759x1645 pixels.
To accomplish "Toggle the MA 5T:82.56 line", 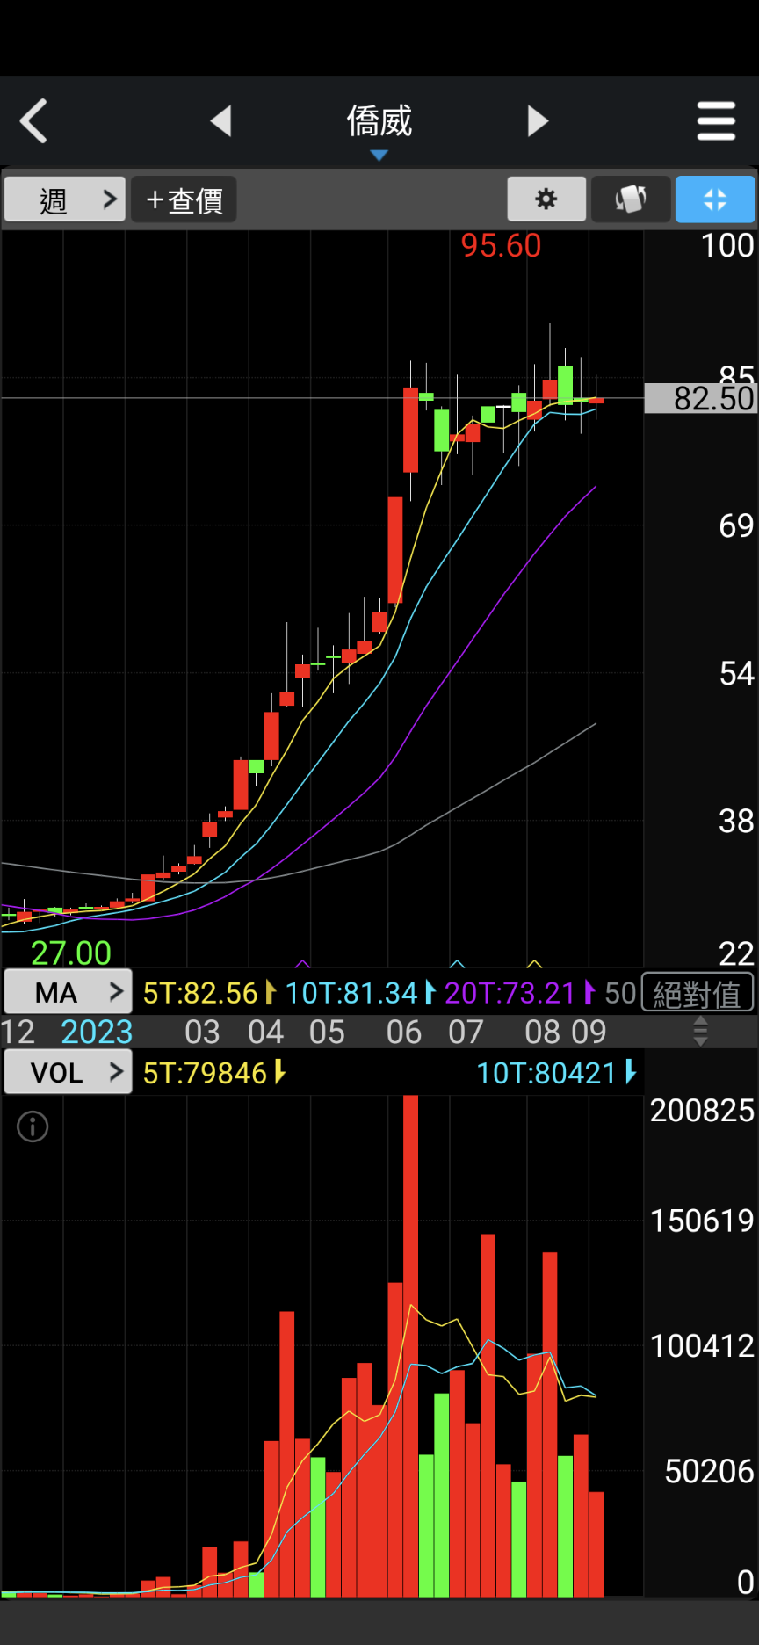I will (208, 993).
